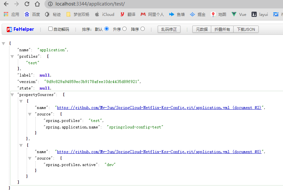Open the 百度 bookmark icon
Screen dimensions: 283x192
pyautogui.click(x=27, y=14)
